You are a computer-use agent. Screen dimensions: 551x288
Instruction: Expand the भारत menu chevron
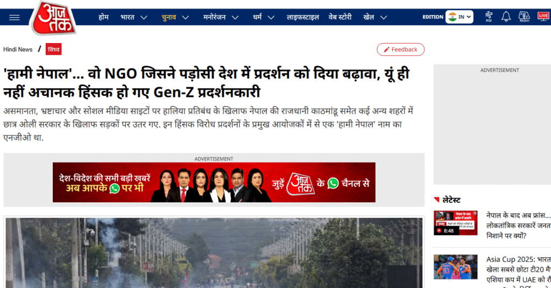(x=144, y=17)
